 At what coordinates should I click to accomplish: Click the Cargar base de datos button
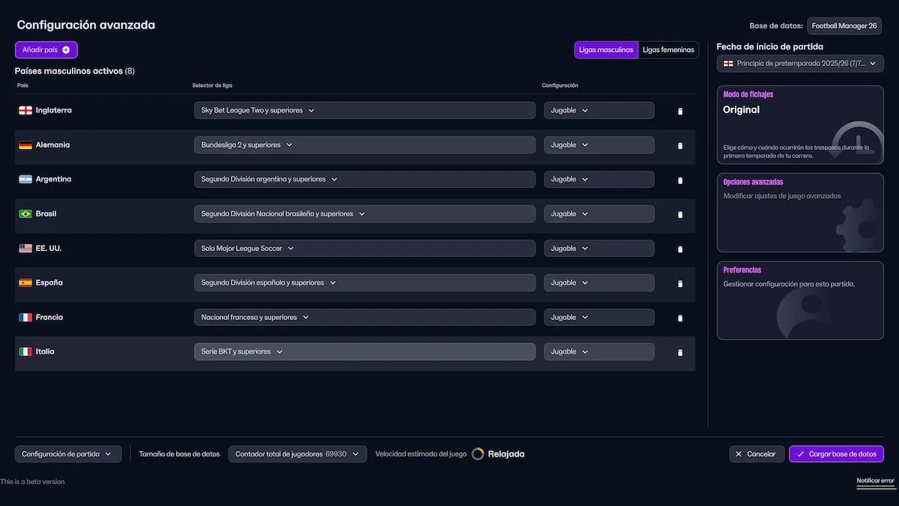(837, 454)
